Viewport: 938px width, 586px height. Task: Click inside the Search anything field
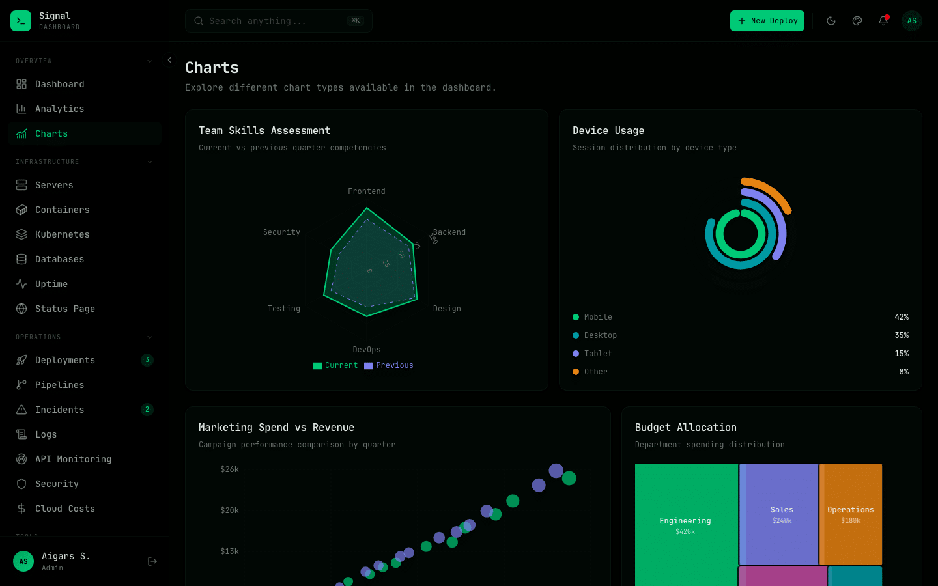[x=274, y=21]
